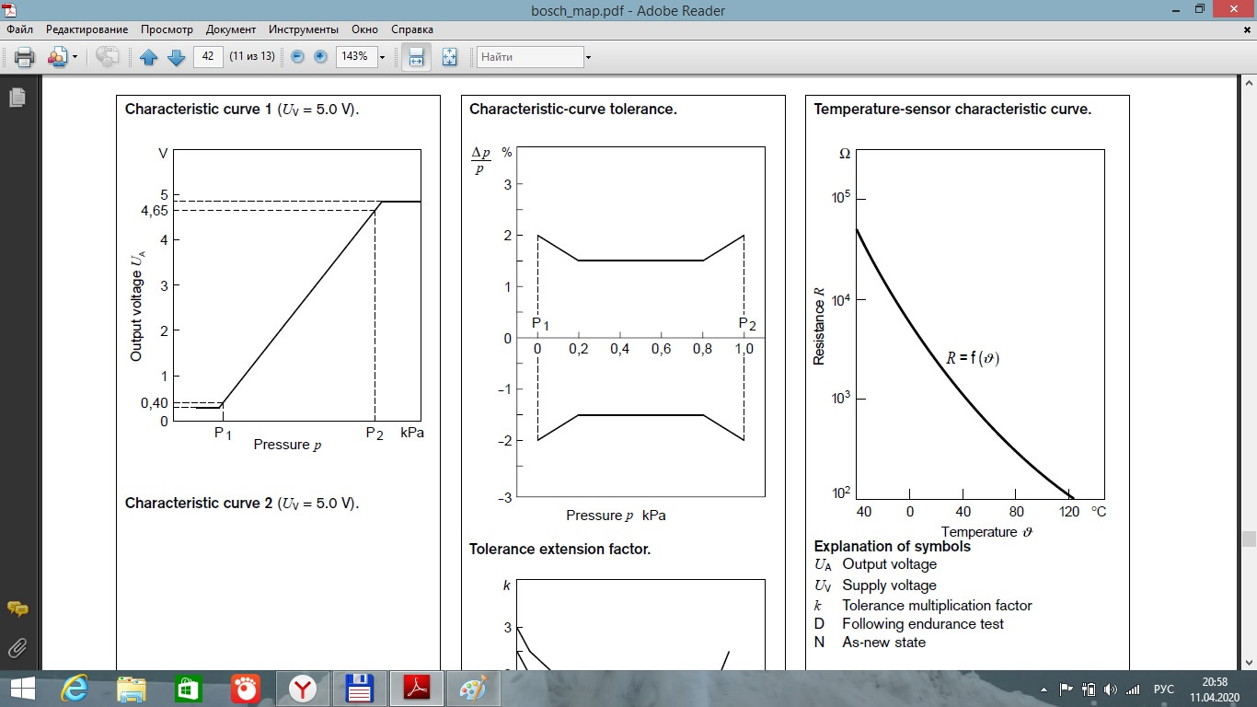Image resolution: width=1257 pixels, height=707 pixels.
Task: Expand the 143% zoom level dropdown
Action: tap(382, 57)
